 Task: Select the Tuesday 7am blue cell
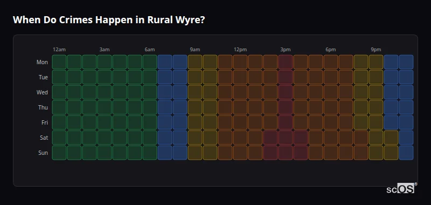pos(165,77)
